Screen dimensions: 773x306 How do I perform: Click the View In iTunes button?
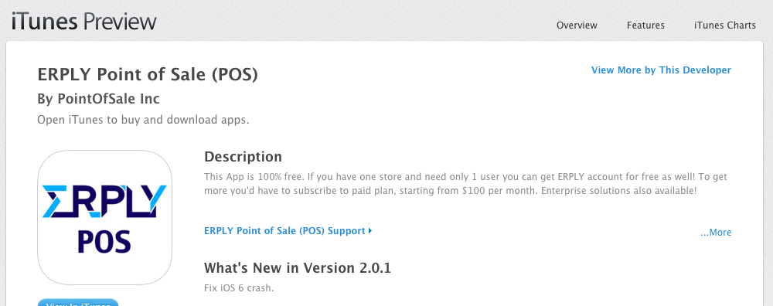[x=78, y=302]
